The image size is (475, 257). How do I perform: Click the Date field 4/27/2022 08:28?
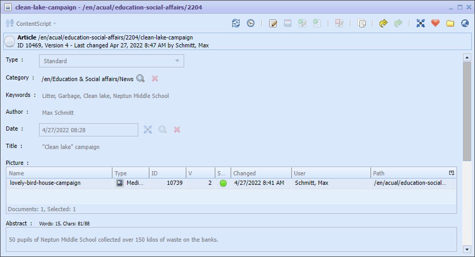[89, 130]
